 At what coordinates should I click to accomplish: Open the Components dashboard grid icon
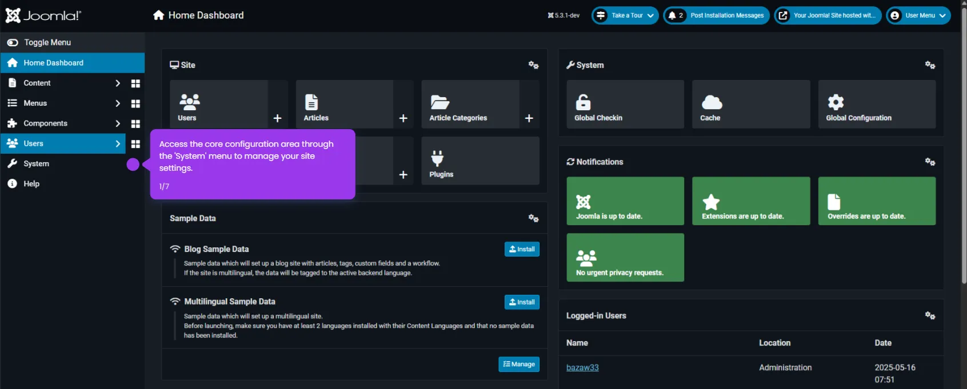(x=135, y=124)
